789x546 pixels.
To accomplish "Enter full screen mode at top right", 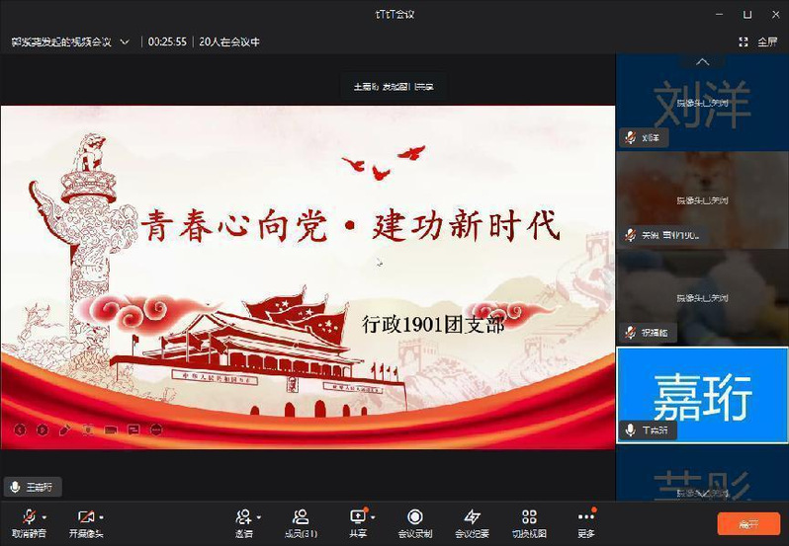I will click(x=758, y=41).
